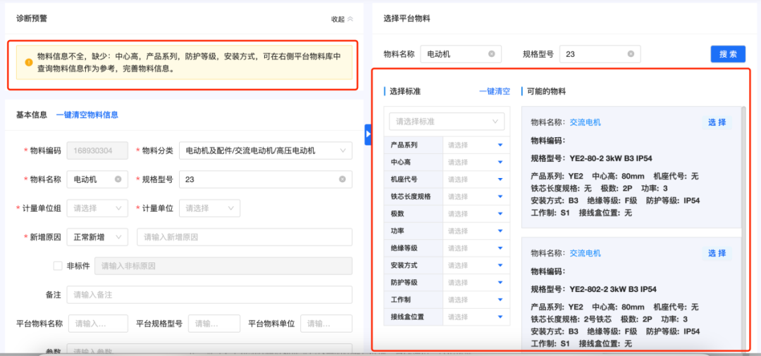This screenshot has width=761, height=356.
Task: Click the 平台物料名称 input field
Action: coord(98,323)
